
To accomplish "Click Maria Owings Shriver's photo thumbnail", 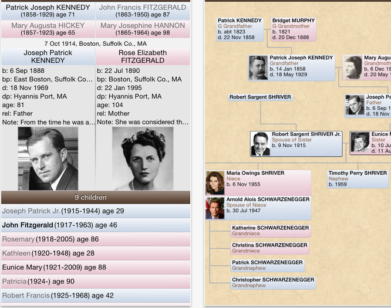I will click(215, 183).
